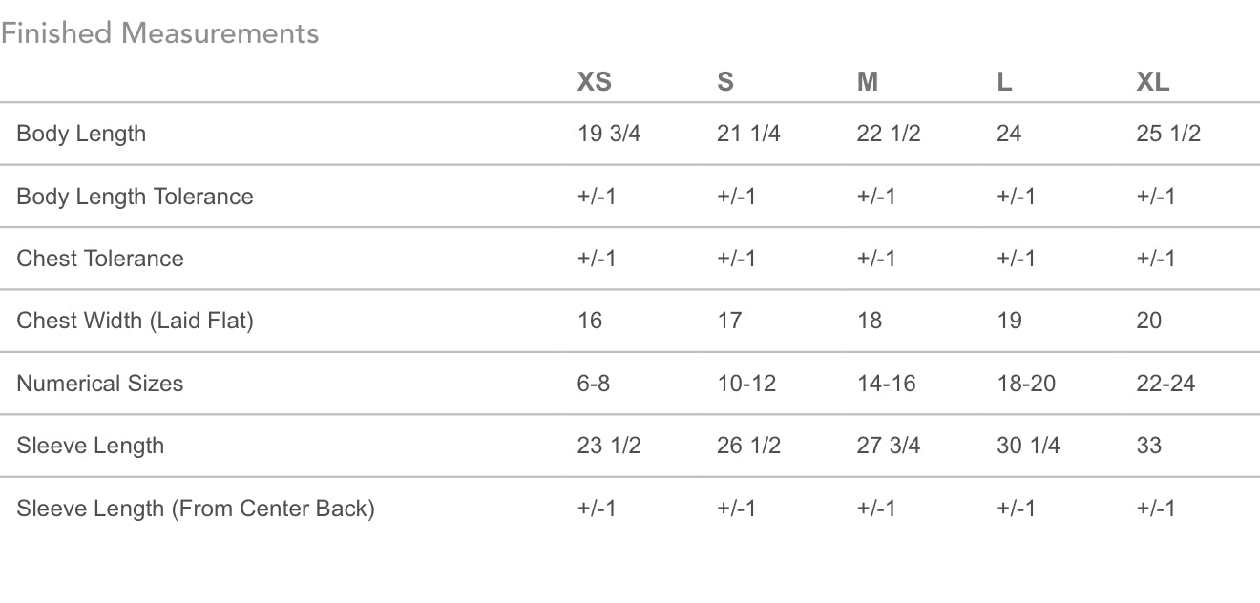Viewport: 1260px width, 603px height.
Task: Click the Chest Tolerance row label
Action: click(x=100, y=259)
